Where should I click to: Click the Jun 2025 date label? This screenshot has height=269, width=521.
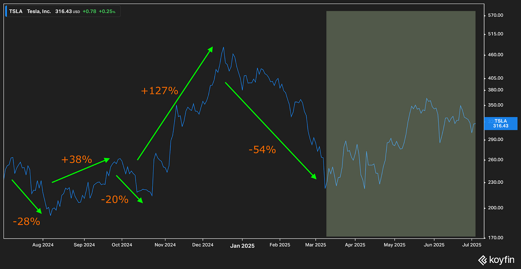click(x=434, y=245)
